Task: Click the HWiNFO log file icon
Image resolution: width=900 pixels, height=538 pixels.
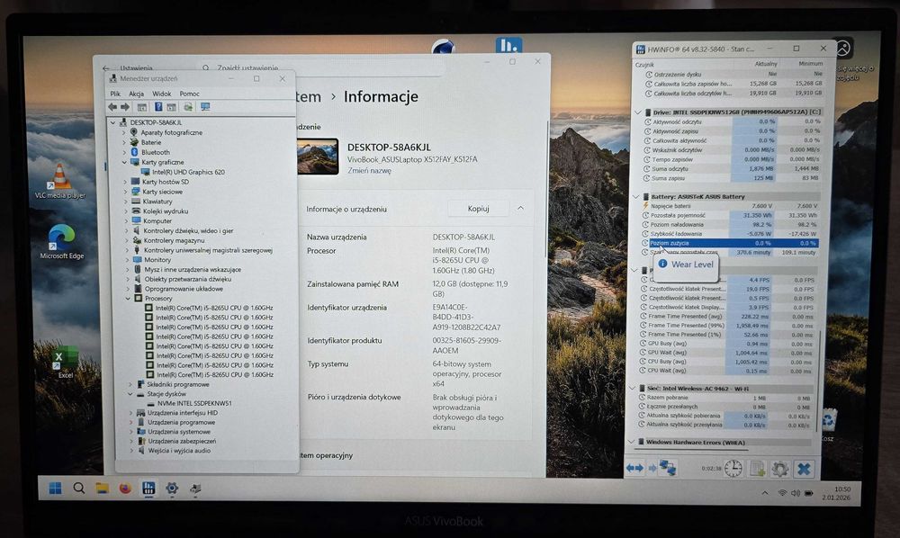Action: (x=757, y=469)
